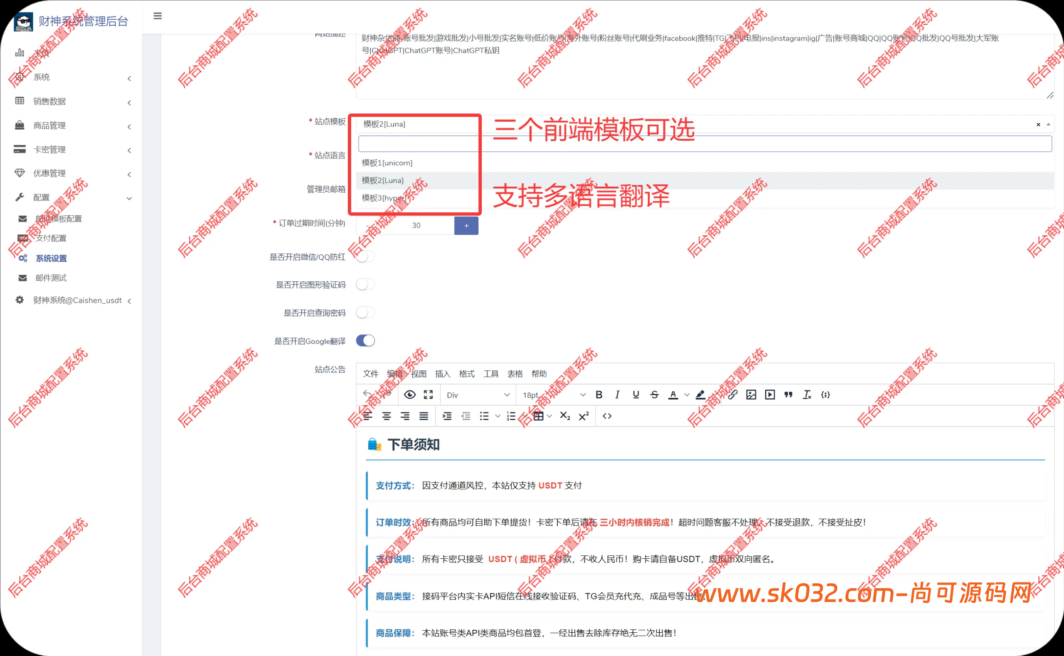This screenshot has height=656, width=1064.
Task: Open the 表格 menu in the editor
Action: coord(515,374)
